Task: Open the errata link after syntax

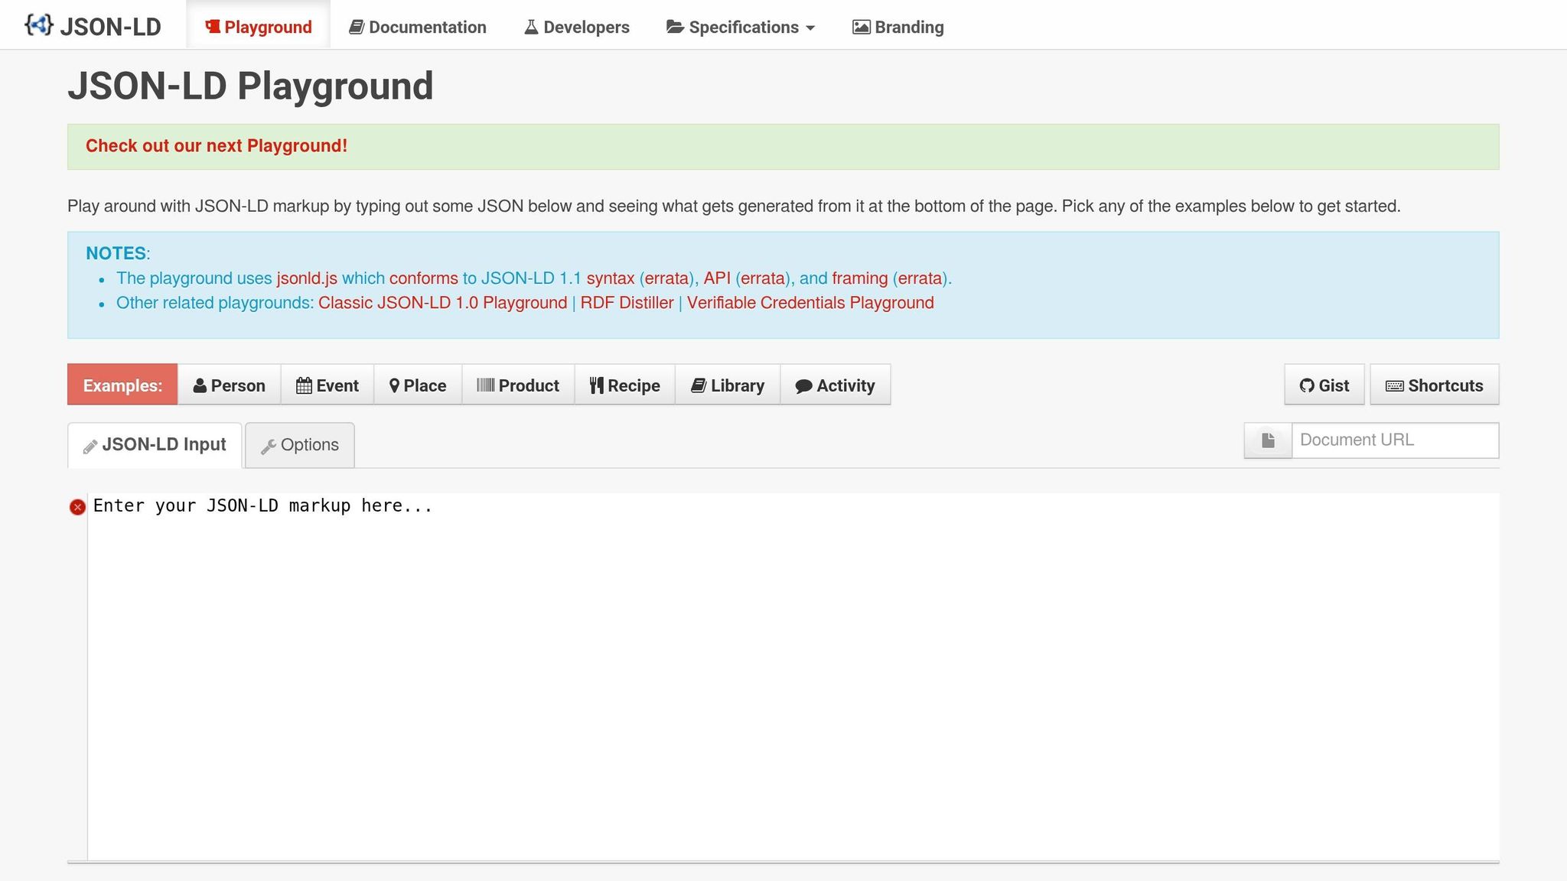Action: click(666, 278)
